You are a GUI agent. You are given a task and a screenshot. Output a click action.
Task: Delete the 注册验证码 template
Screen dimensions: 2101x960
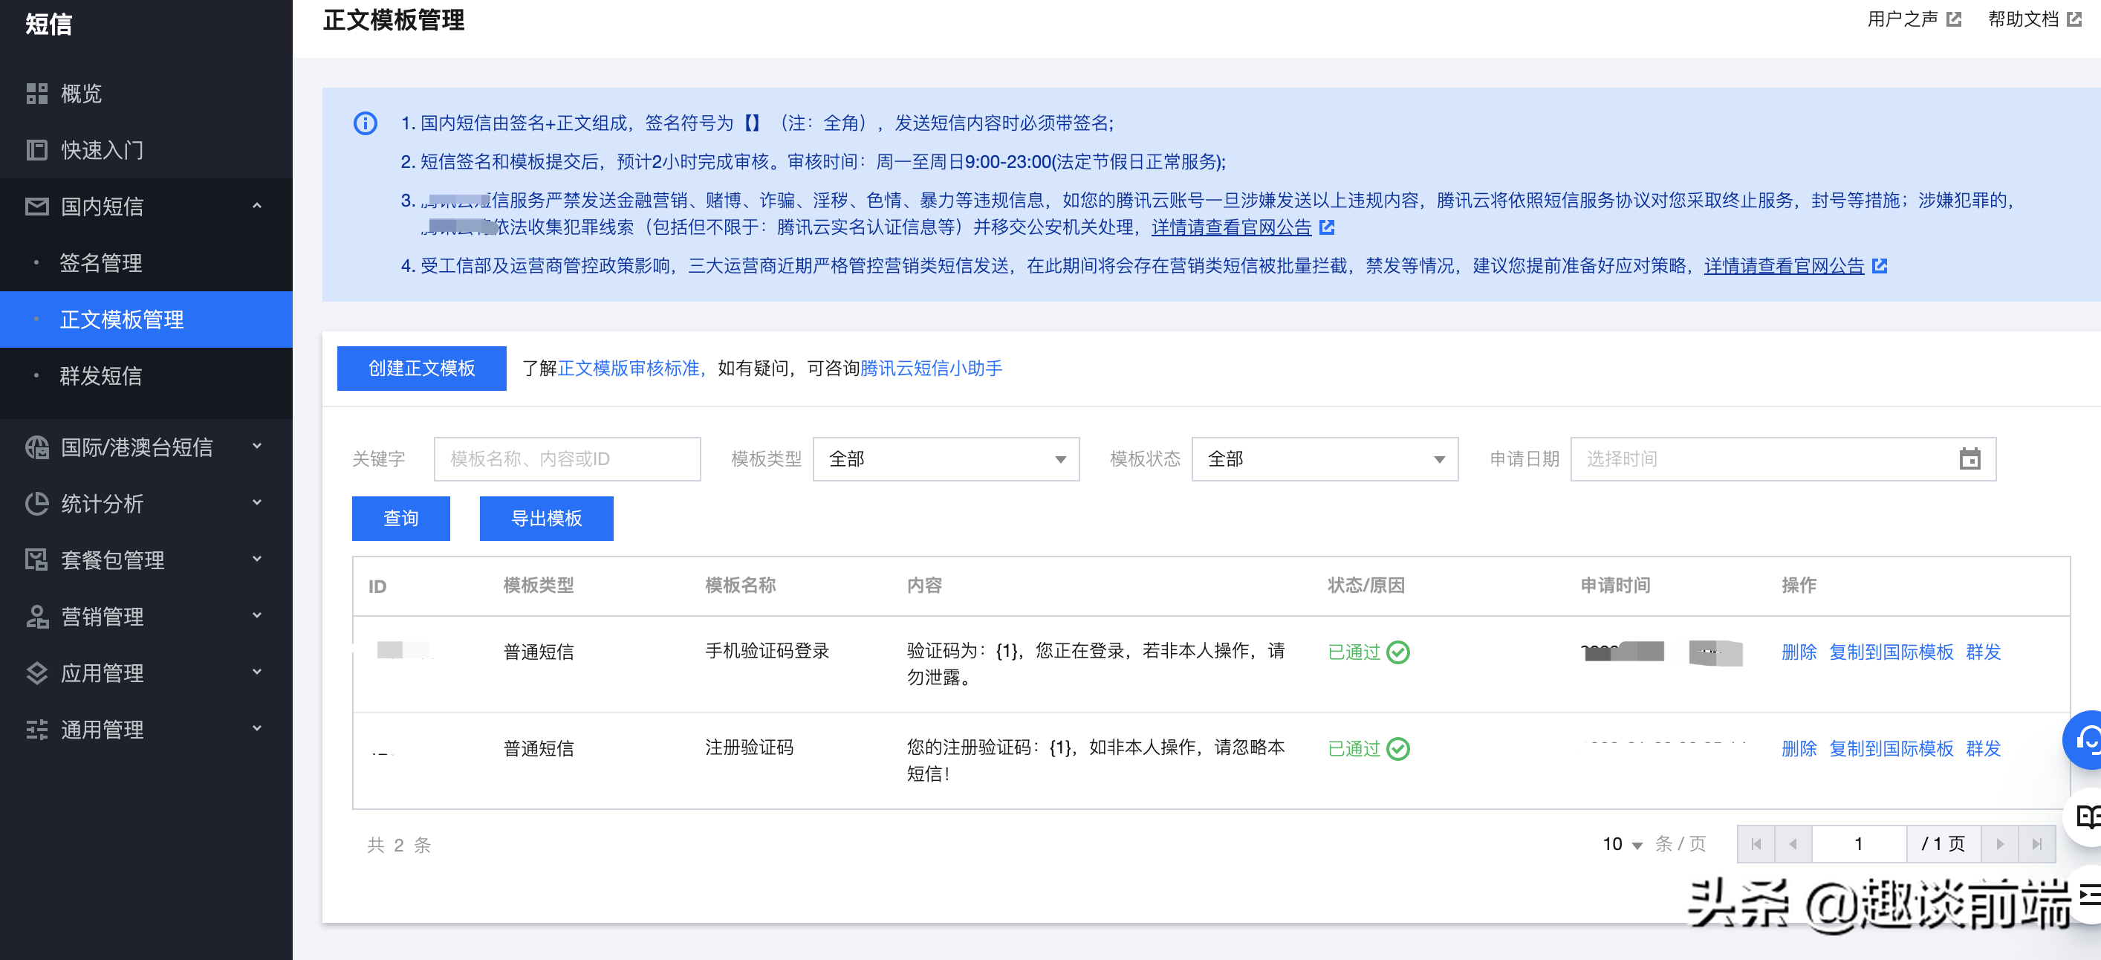click(x=1799, y=749)
